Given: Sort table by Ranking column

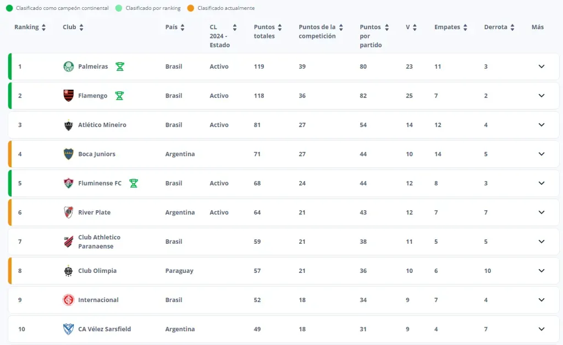Looking at the screenshot, I should [x=30, y=28].
